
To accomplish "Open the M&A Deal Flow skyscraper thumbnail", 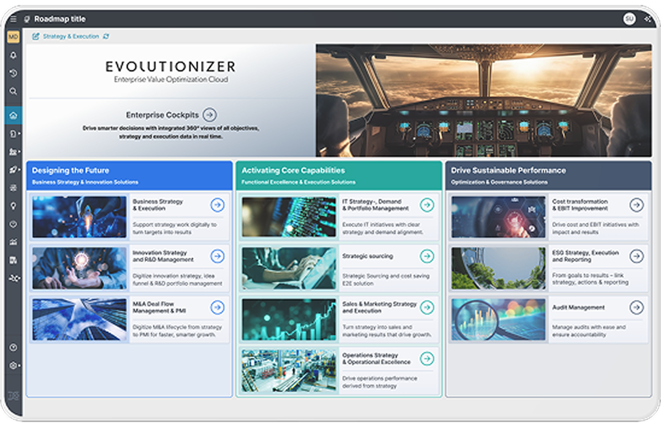I will pos(79,319).
